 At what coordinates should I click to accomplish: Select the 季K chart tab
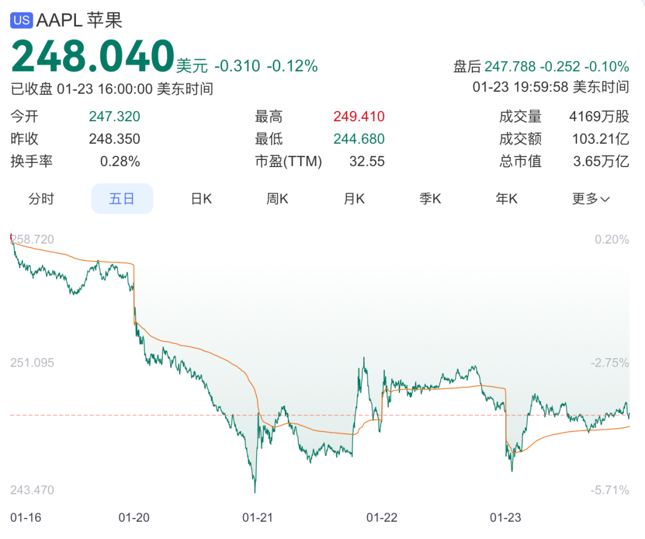(430, 199)
